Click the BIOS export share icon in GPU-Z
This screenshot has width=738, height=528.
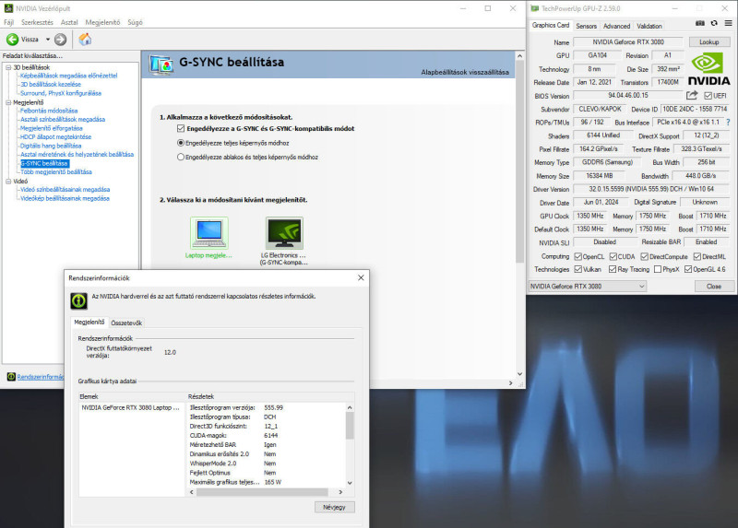[691, 96]
